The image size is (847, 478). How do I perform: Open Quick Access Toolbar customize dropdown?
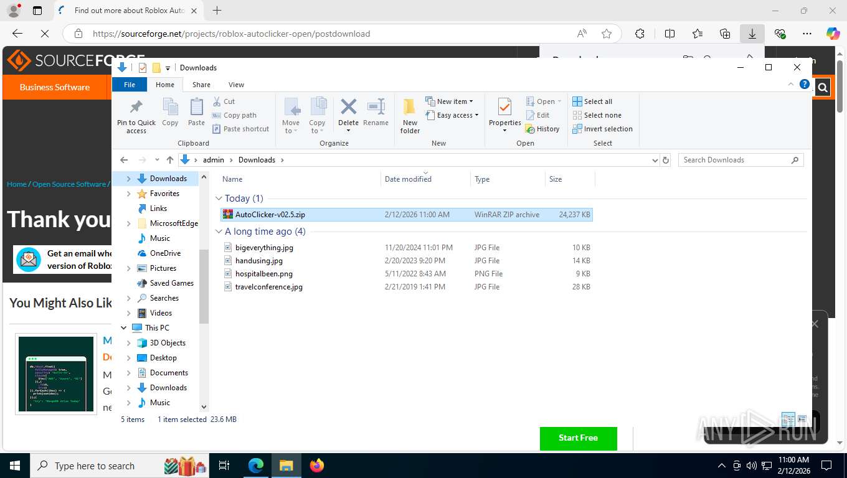pos(168,68)
